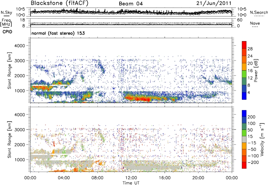Click the "-50" velocity colorbar label

(252, 149)
